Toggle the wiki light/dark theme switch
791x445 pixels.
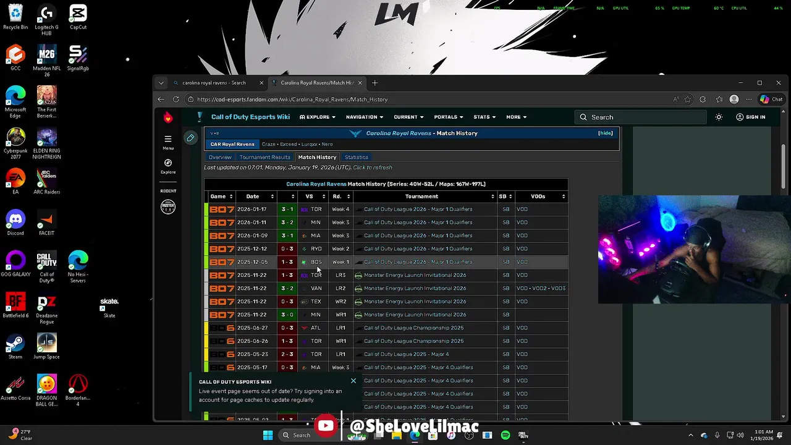coord(719,117)
